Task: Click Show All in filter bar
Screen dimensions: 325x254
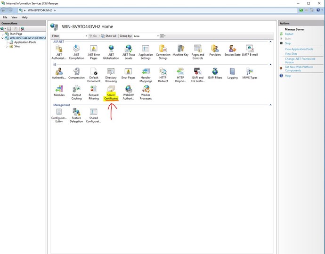Action: coord(109,36)
